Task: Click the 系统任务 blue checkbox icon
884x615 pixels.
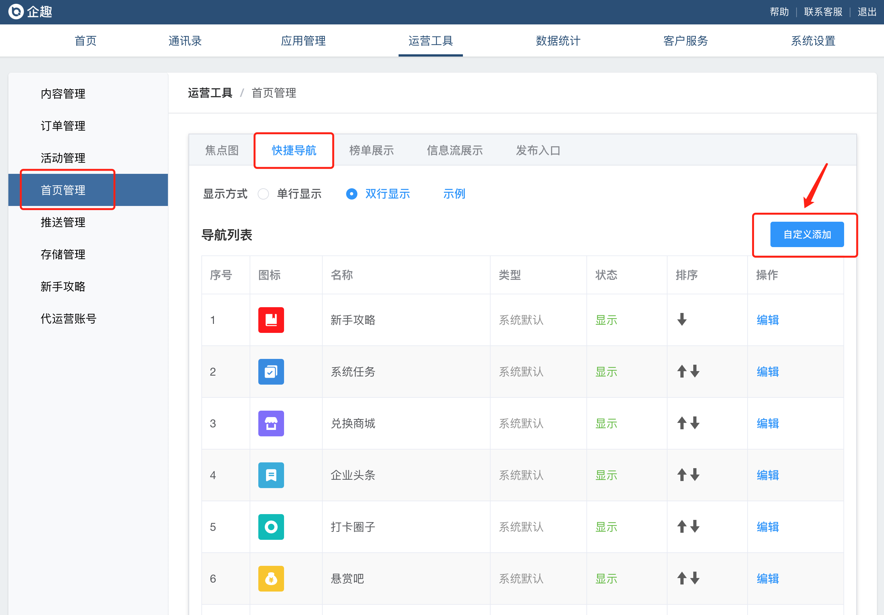Action: tap(271, 371)
